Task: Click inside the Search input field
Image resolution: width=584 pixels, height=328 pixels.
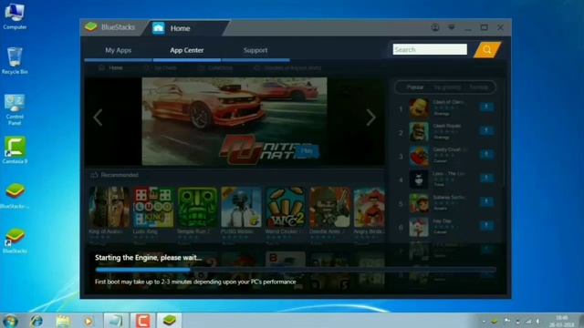Action: pos(430,49)
